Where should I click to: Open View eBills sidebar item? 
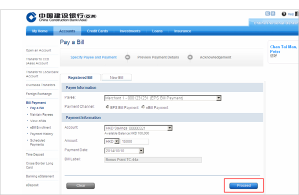[x=38, y=121]
